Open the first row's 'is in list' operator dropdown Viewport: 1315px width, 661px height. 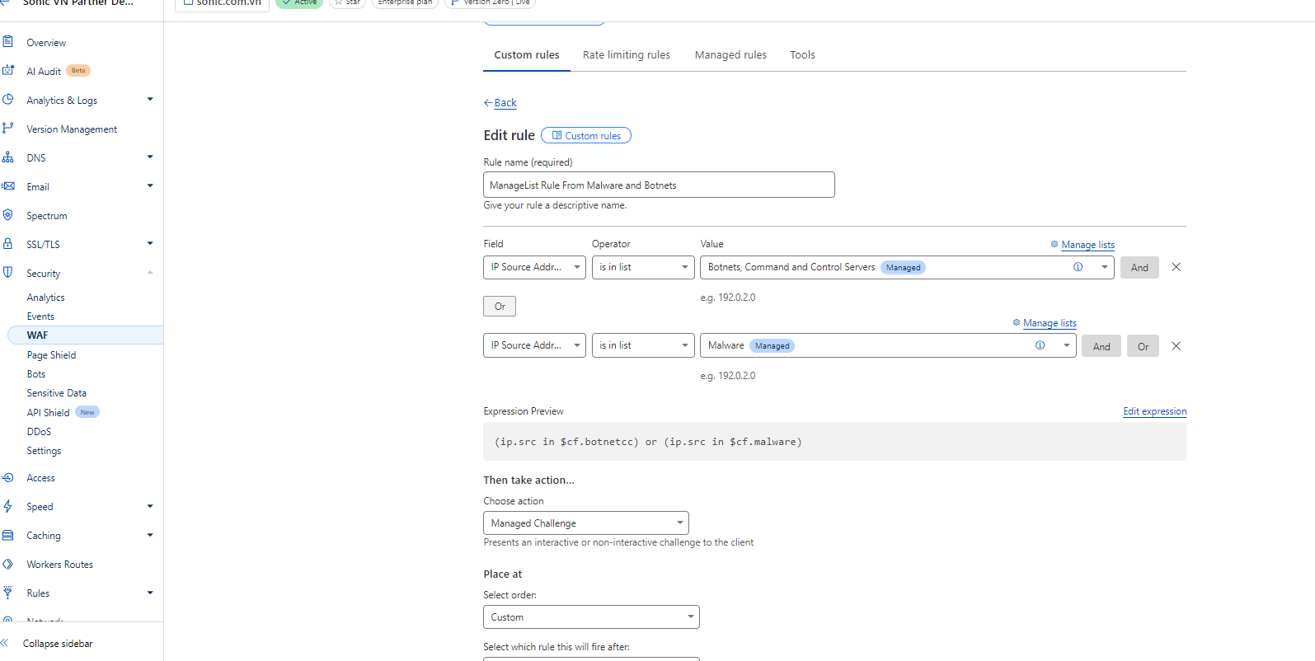(x=642, y=267)
